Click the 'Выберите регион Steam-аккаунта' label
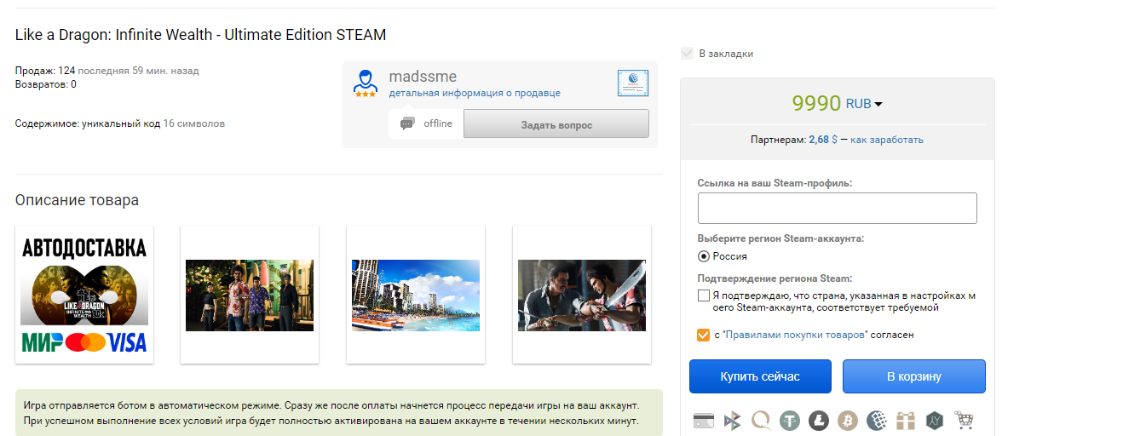1123x436 pixels. [x=780, y=238]
